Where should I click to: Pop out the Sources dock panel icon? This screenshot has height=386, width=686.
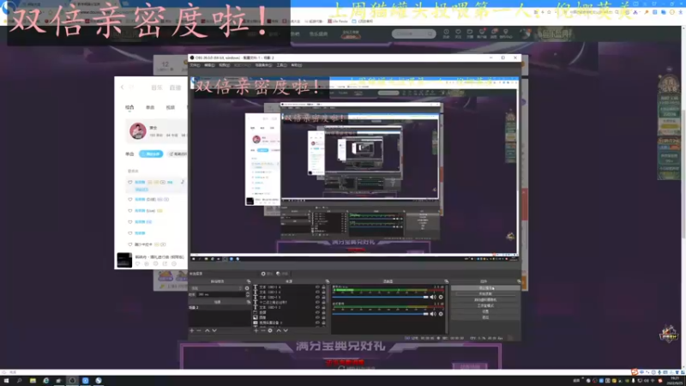328,281
